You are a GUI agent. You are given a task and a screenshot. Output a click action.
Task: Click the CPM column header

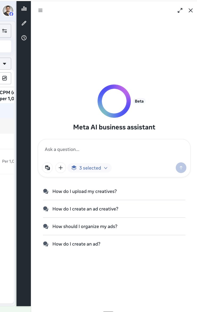tap(7, 95)
